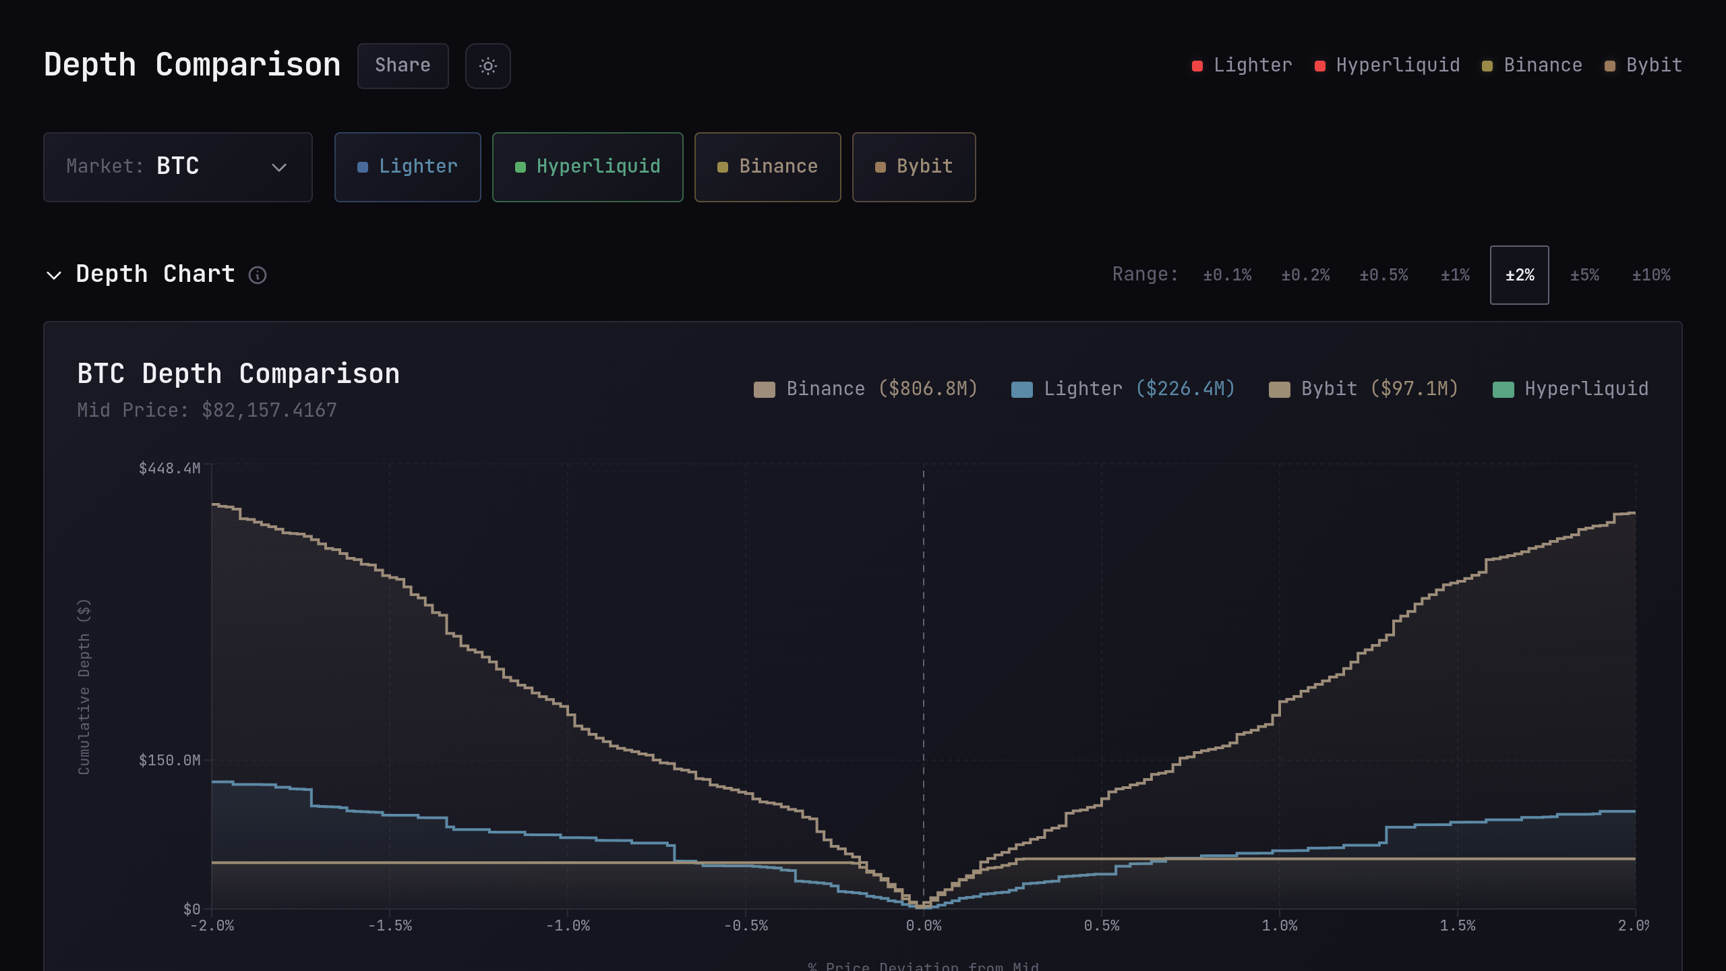
Task: Click the Hyperliquid chart legend entry
Action: click(x=1570, y=389)
